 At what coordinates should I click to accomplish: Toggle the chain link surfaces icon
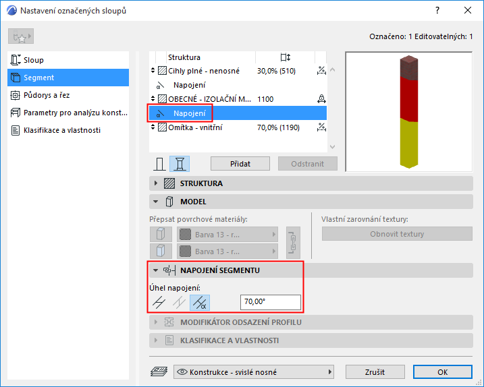pyautogui.click(x=293, y=243)
